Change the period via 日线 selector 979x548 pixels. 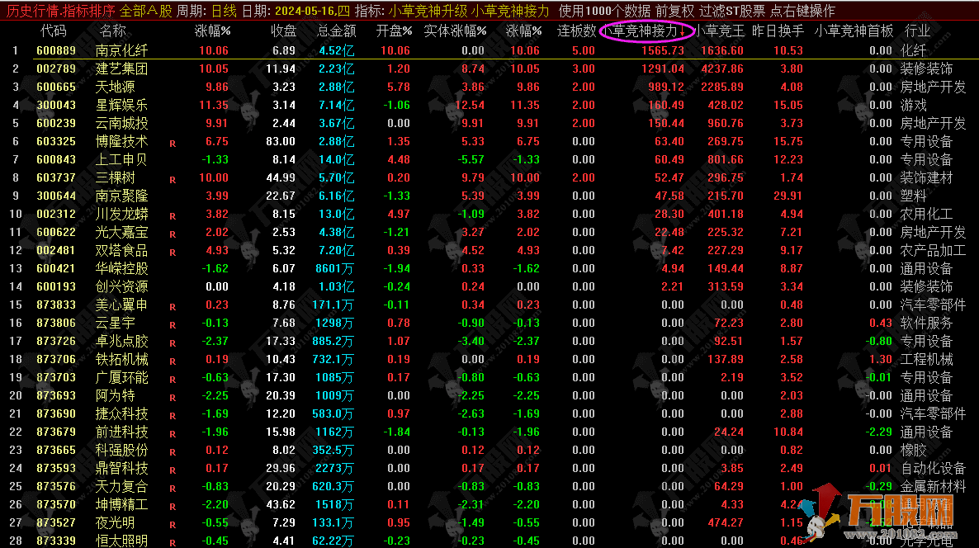pos(224,11)
